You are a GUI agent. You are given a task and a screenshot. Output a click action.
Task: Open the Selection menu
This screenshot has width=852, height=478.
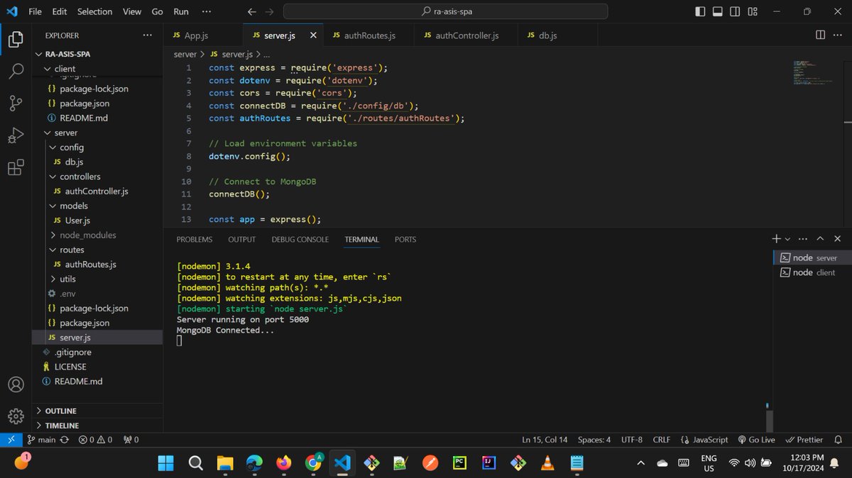(x=94, y=11)
